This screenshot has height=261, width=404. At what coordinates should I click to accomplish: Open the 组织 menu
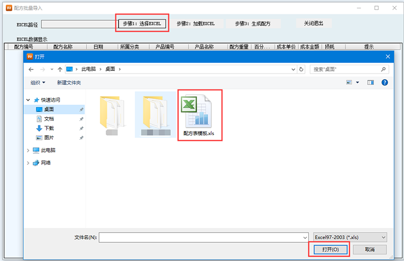(38, 82)
